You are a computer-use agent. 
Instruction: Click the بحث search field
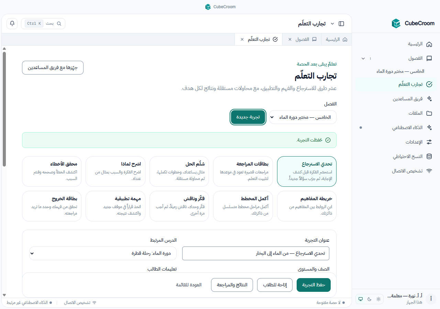(x=43, y=24)
